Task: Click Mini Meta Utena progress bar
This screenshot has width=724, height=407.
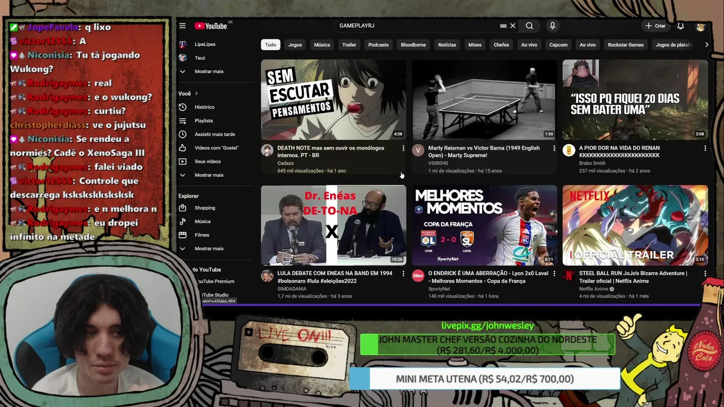Action: (x=485, y=379)
